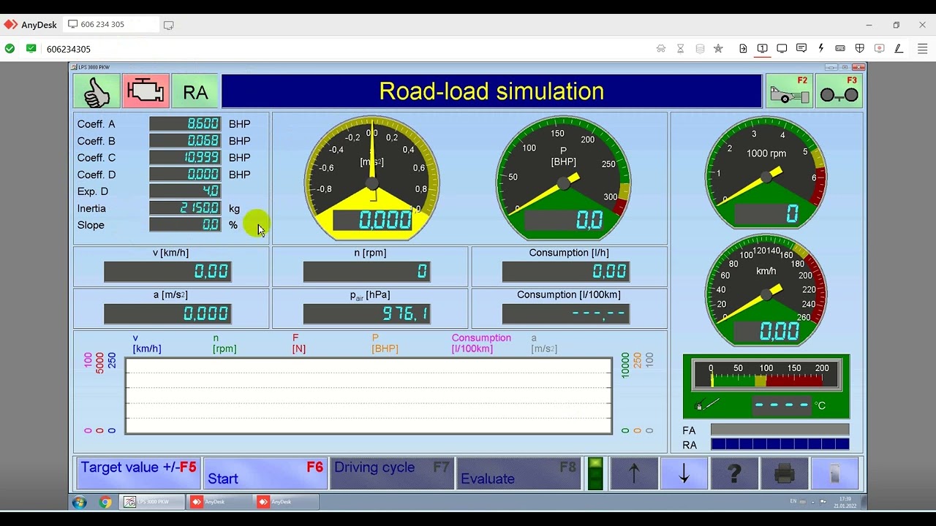Edit the Coeff. B value field
The width and height of the screenshot is (936, 526).
pyautogui.click(x=185, y=141)
